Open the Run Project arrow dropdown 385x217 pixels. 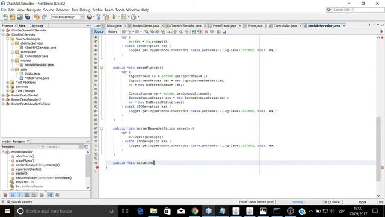tap(119, 17)
